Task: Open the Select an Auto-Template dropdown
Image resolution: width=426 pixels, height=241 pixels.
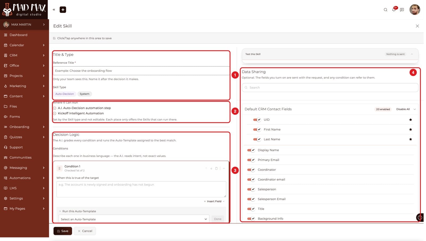Action: pyautogui.click(x=134, y=219)
